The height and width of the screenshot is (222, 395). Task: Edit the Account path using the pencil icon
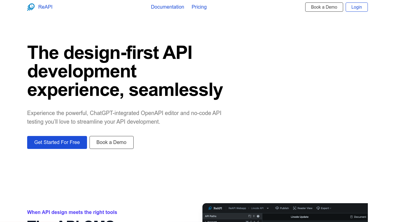pyautogui.click(x=258, y=221)
